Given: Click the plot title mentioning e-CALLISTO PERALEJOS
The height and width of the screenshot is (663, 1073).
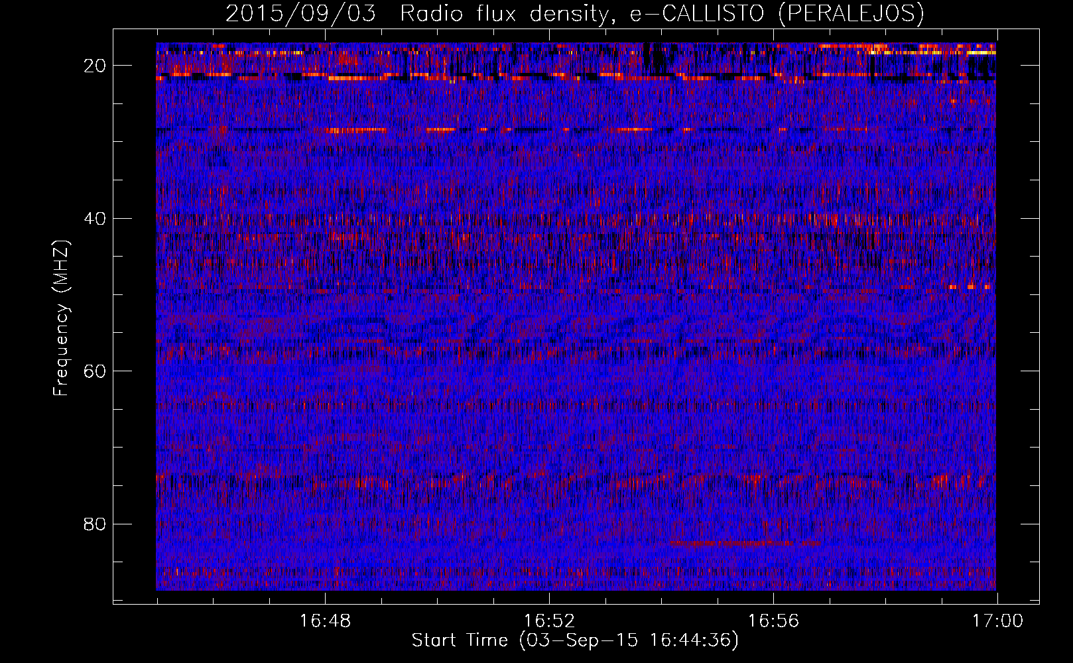Looking at the screenshot, I should (x=575, y=14).
